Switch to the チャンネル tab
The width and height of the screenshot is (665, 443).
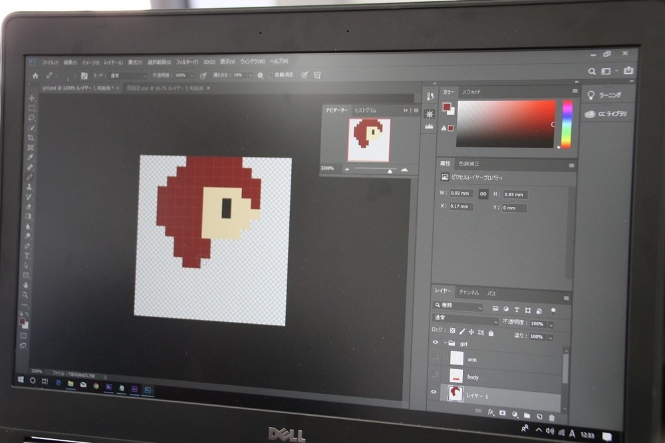469,293
